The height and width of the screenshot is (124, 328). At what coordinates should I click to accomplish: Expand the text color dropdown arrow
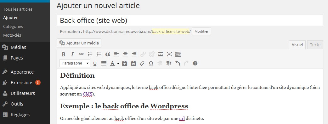(118, 64)
